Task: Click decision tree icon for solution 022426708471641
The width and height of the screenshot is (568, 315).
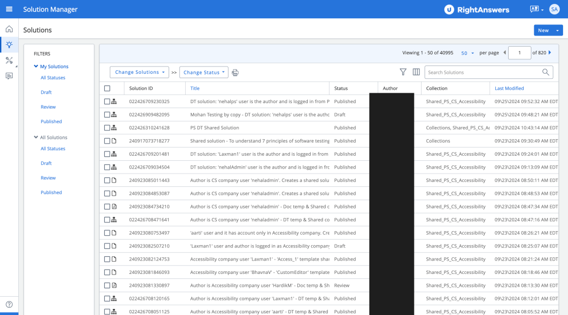Action: (x=114, y=220)
